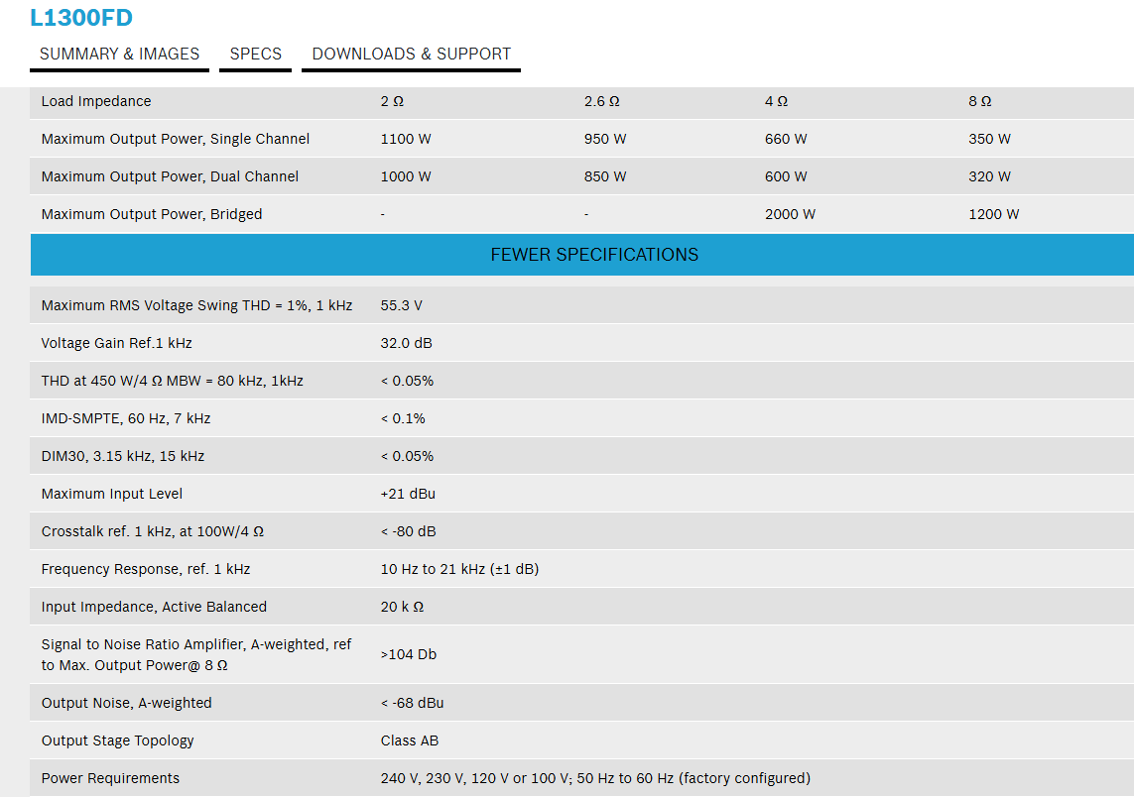Open the Summary & Images tab
The image size is (1134, 797).
click(119, 55)
